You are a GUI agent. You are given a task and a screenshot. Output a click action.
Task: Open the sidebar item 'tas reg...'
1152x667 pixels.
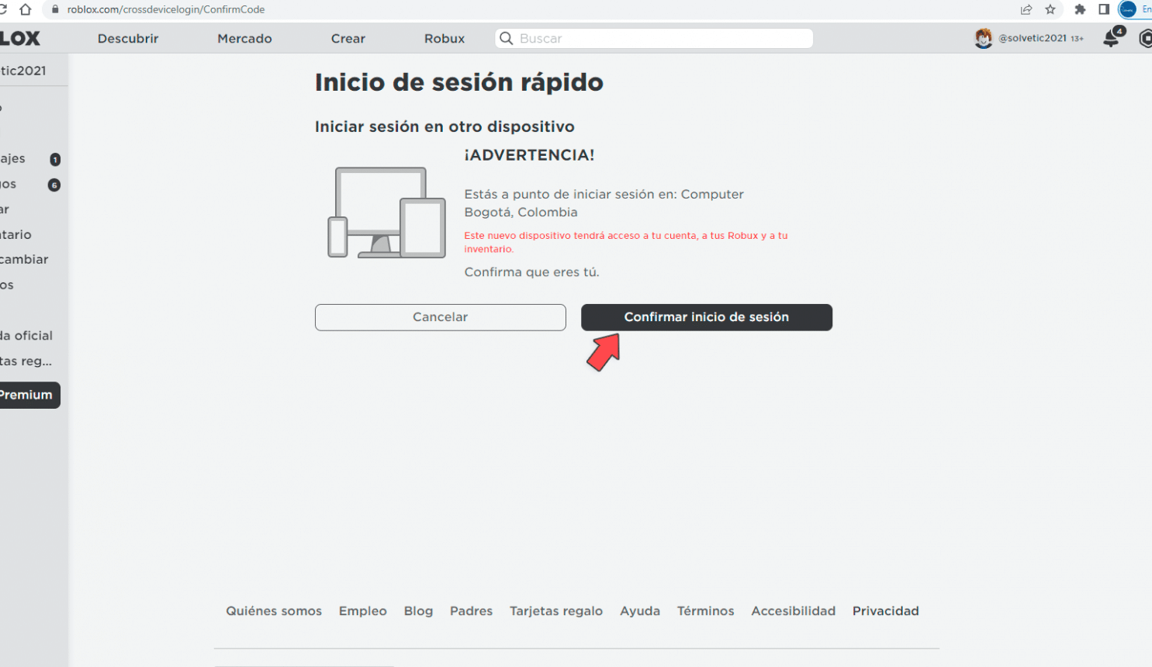point(27,361)
